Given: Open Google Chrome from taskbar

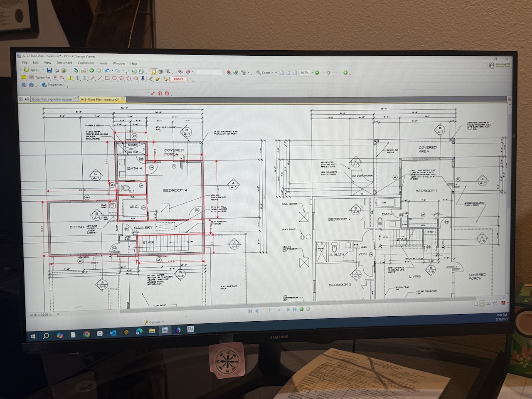Looking at the screenshot, I should coord(86,334).
